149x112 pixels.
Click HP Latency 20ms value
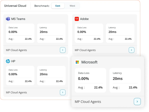[44, 74]
